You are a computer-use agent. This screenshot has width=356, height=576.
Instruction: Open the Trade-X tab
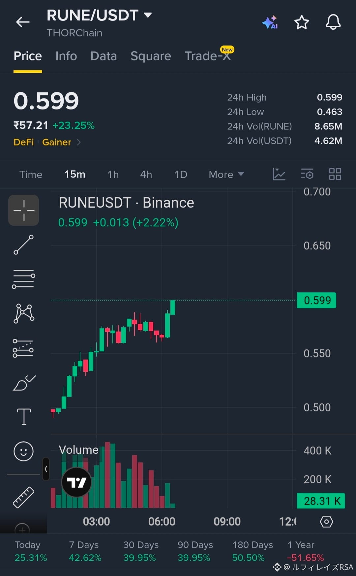click(208, 56)
